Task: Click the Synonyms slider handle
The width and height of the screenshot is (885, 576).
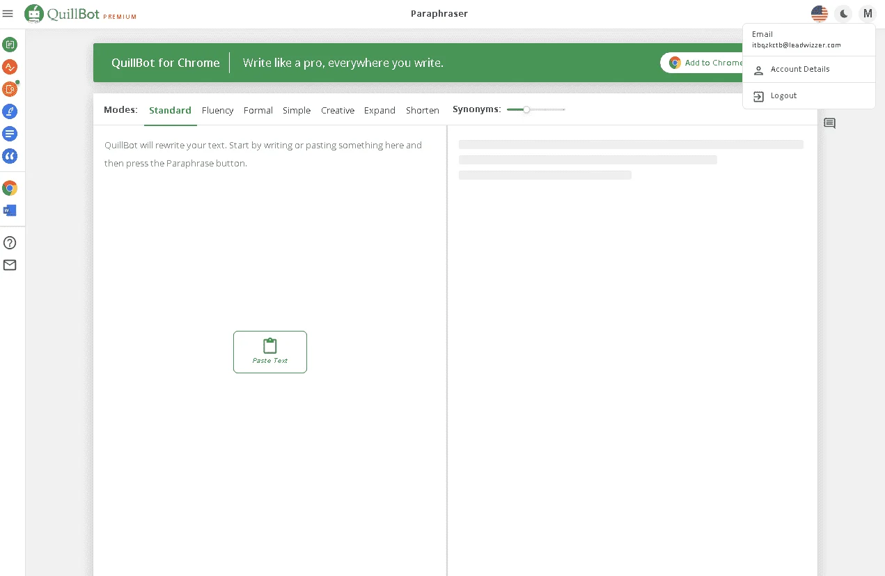Action: pyautogui.click(x=526, y=109)
